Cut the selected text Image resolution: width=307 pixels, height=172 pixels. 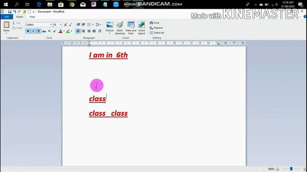(16, 23)
